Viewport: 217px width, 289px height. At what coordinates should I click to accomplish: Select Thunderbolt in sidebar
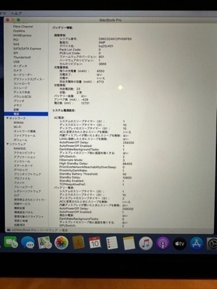(x=22, y=57)
